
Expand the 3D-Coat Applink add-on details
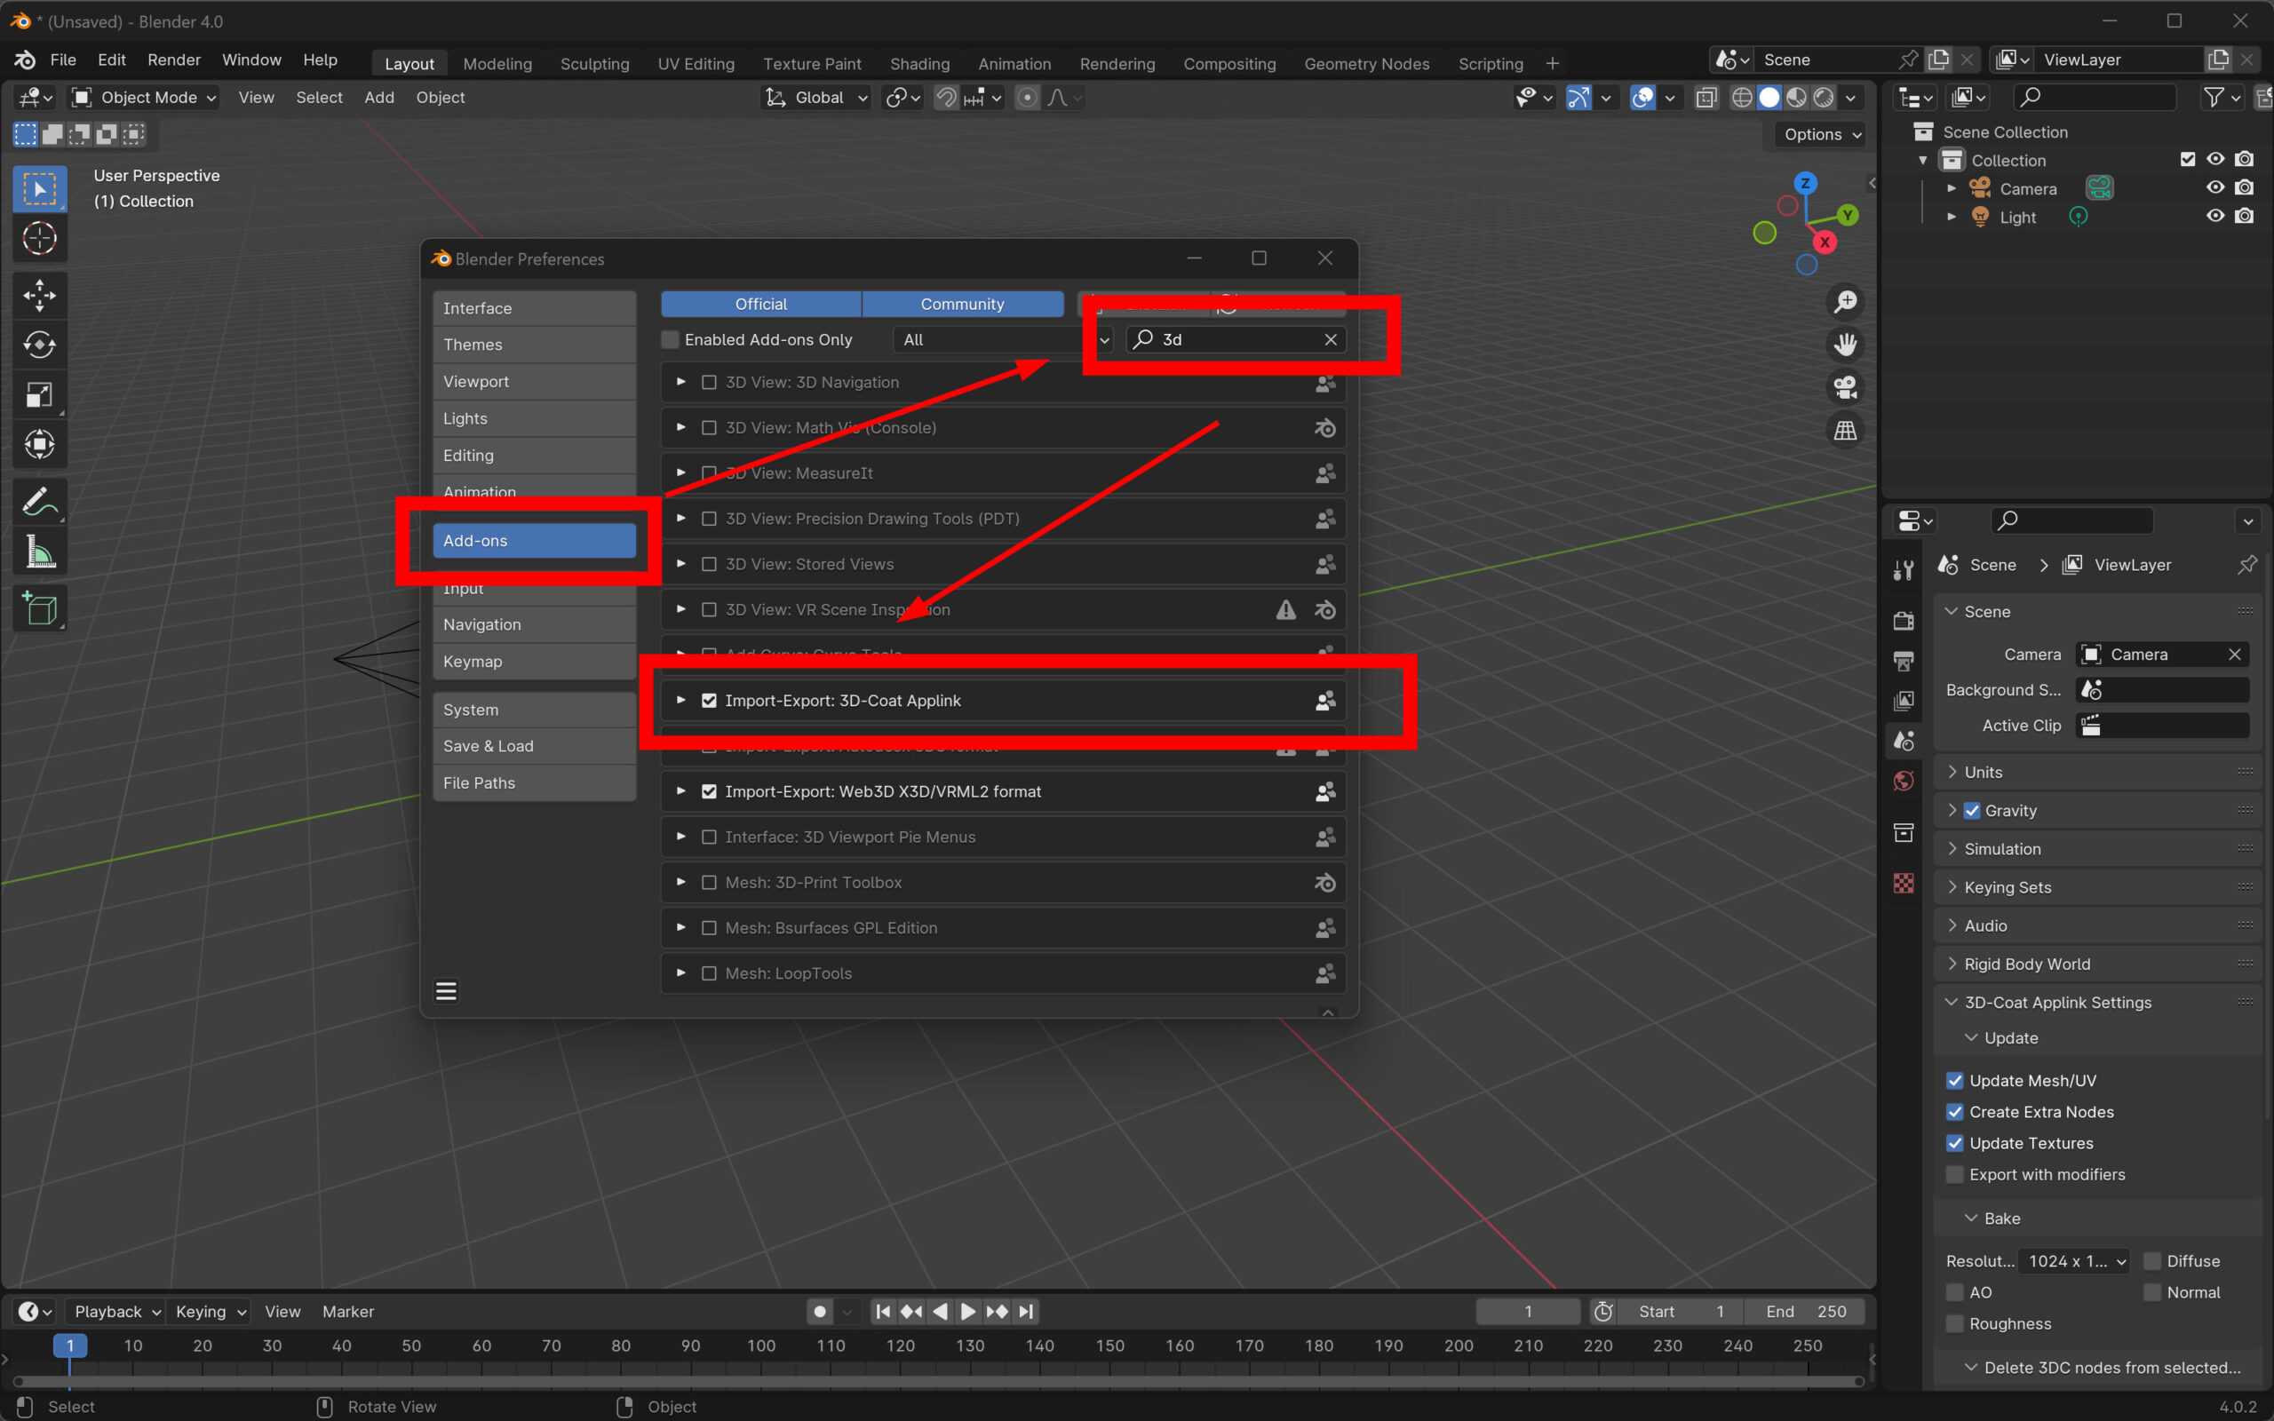click(681, 700)
